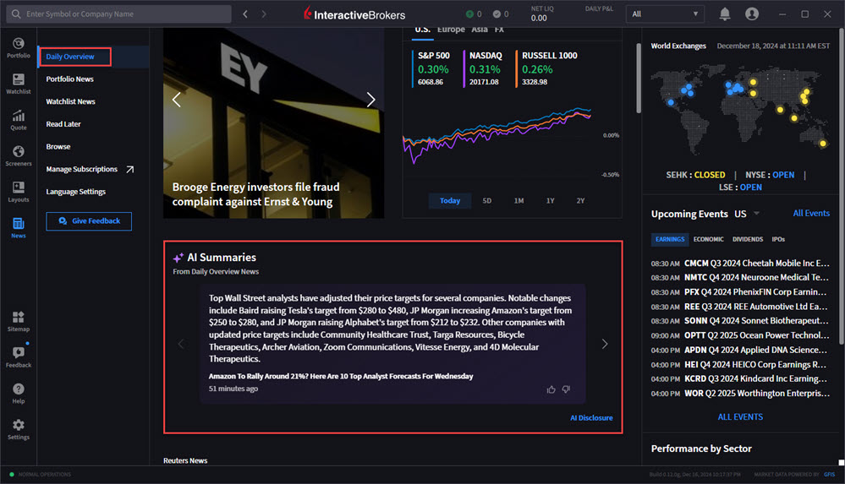Click the notifications bell icon
The height and width of the screenshot is (484, 845).
coord(725,14)
